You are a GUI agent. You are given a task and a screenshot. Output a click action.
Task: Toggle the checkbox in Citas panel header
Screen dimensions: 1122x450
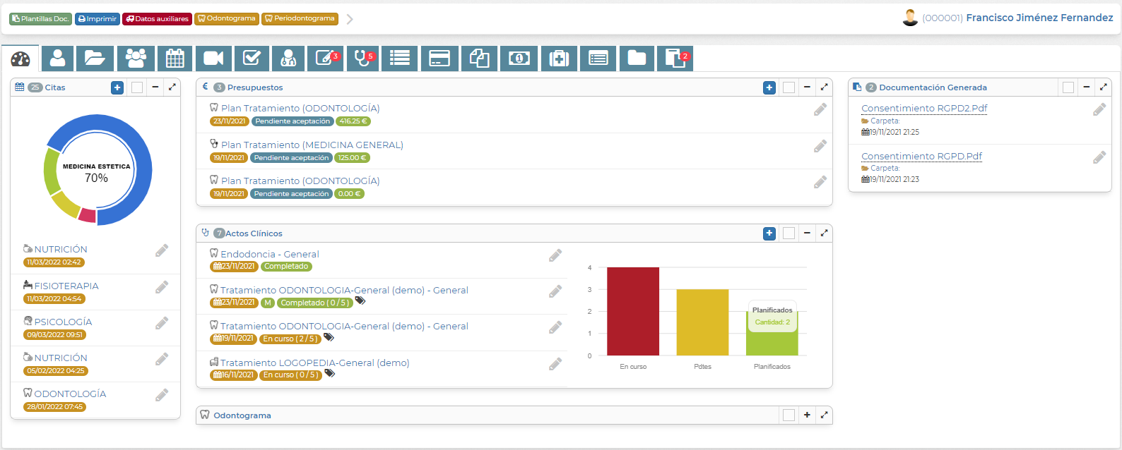pos(137,87)
